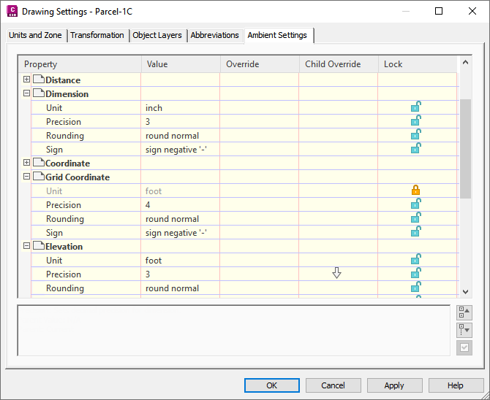This screenshot has height=400, width=490.
Task: Click the collapse all categories icon
Action: tap(464, 312)
